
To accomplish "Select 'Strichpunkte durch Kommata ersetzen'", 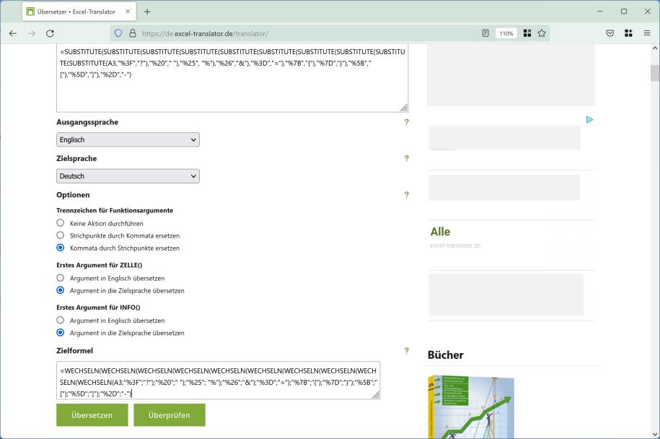I will click(61, 235).
